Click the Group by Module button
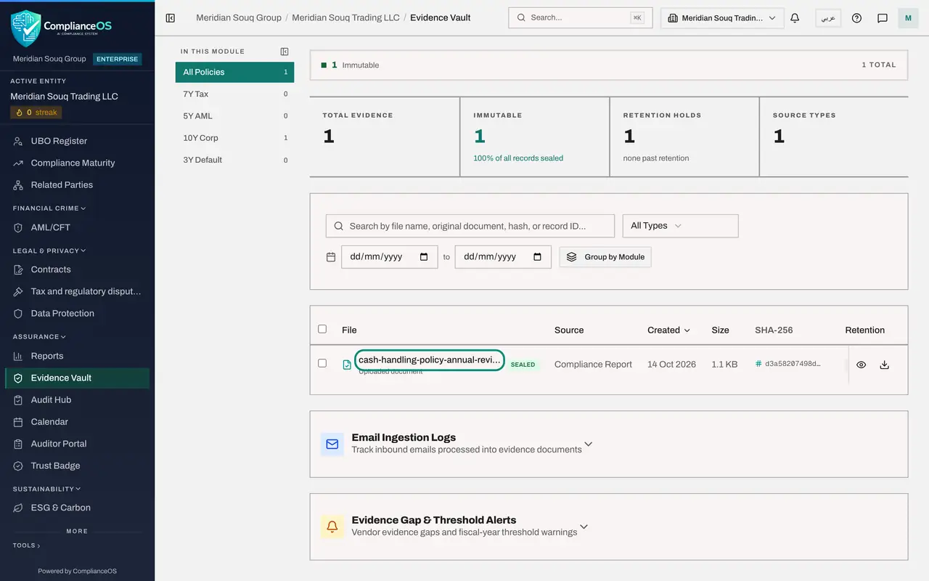The height and width of the screenshot is (581, 929). coord(605,257)
